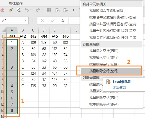Click cell A13 containing 8
Screen dimensions: 145x118
coord(12,110)
